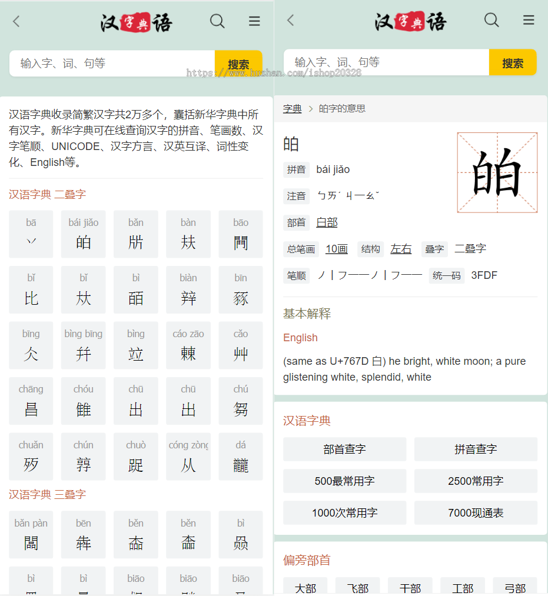The width and height of the screenshot is (548, 596).
Task: Click the left panel 汉语字典 logo
Action: tap(136, 23)
